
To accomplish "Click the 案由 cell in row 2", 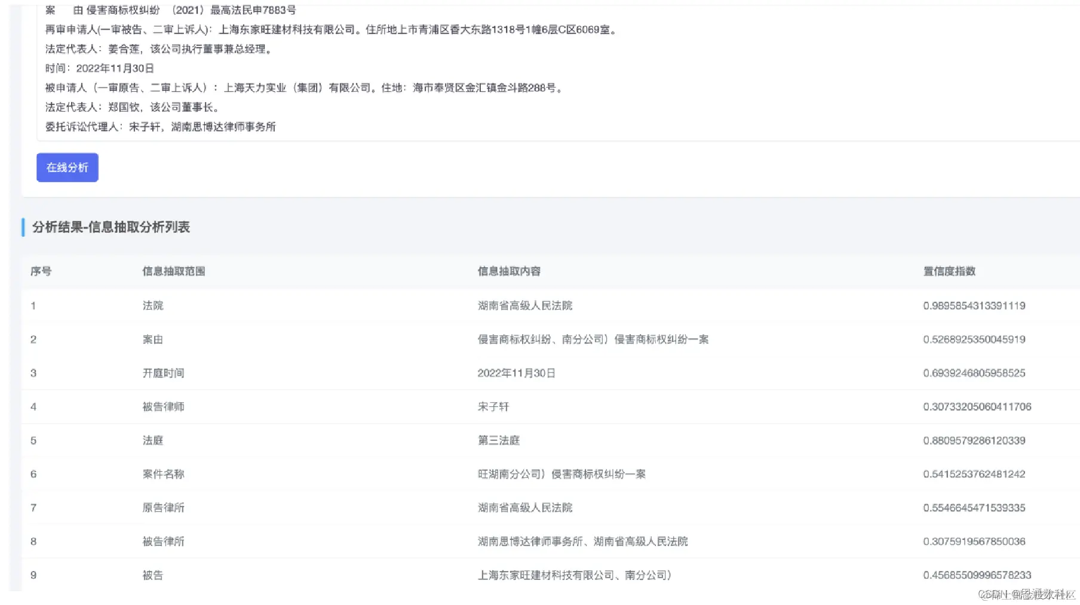I will click(153, 339).
